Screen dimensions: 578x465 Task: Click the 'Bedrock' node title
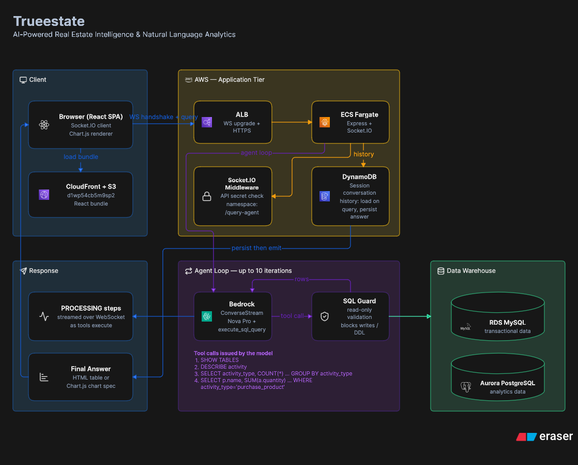[242, 304]
